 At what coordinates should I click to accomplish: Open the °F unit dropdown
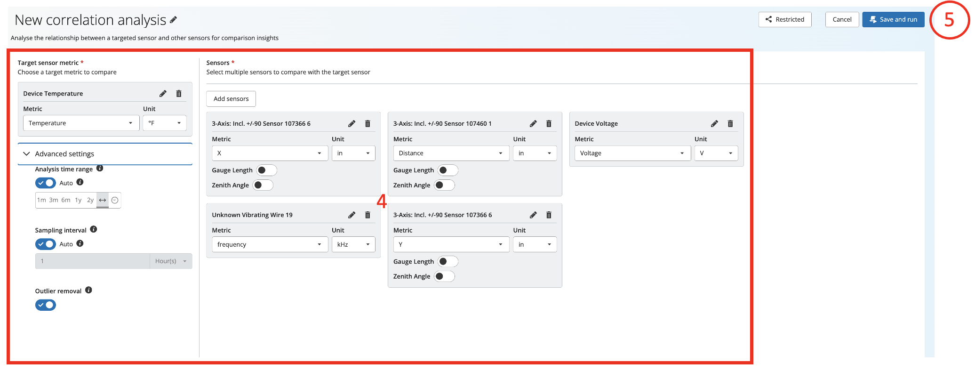[165, 123]
